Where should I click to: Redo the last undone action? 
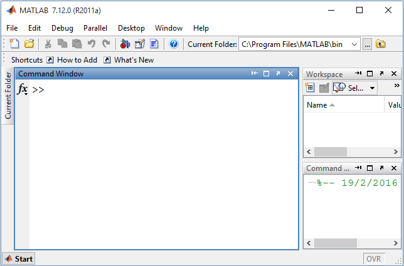pyautogui.click(x=106, y=44)
